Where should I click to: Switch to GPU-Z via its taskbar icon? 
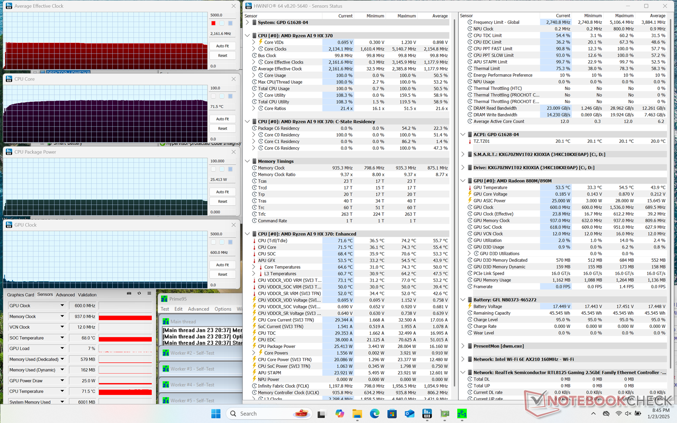[x=444, y=413]
